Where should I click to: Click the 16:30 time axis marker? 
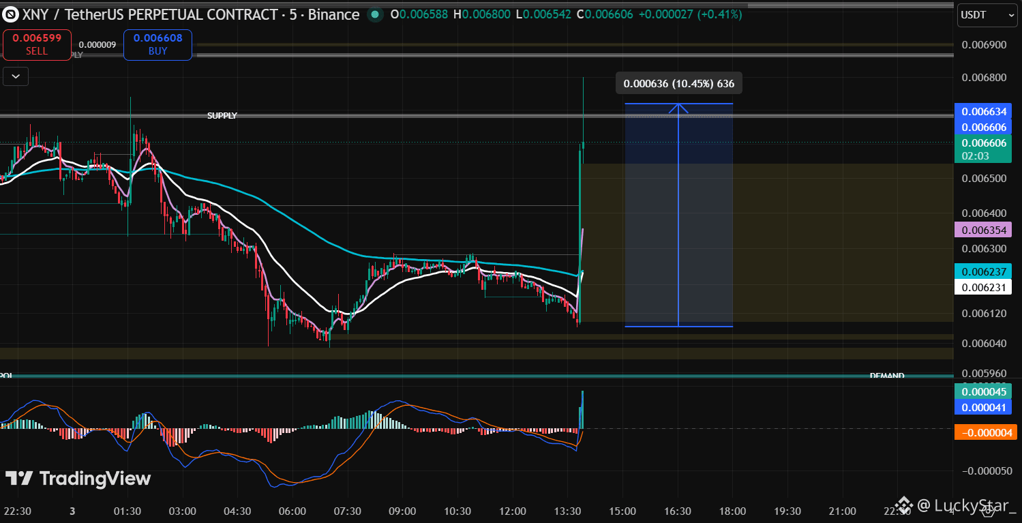click(677, 511)
